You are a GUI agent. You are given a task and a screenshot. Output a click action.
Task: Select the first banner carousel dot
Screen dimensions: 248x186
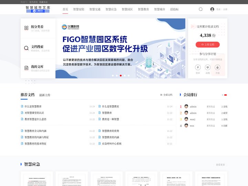pos(113,75)
